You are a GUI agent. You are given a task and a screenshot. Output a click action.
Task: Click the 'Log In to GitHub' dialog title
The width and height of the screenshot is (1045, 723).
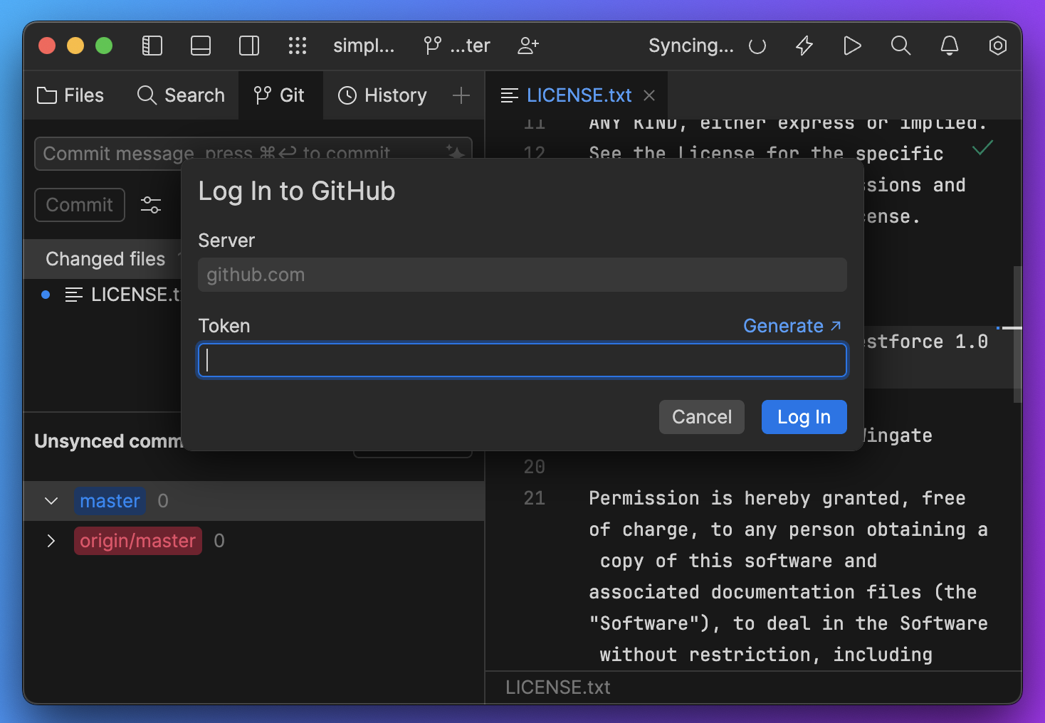pos(297,191)
